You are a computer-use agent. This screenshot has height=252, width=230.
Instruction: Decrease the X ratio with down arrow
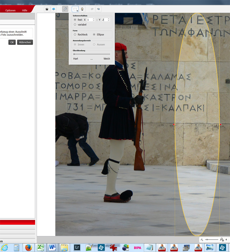pyautogui.click(x=94, y=21)
